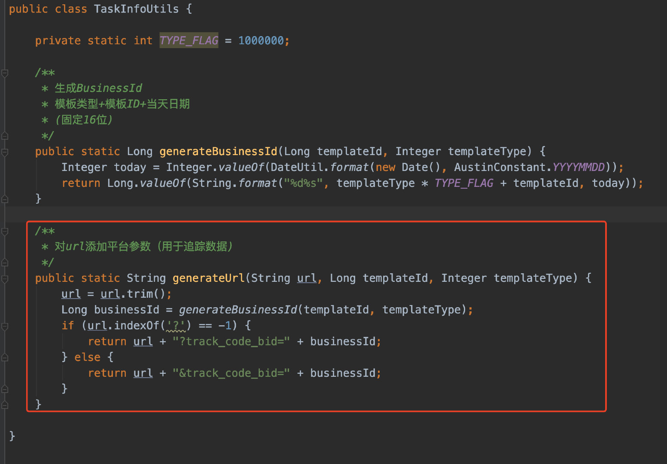Fold the generateBusinessId method via its declaration-line gutter marker
The height and width of the screenshot is (464, 667).
(x=5, y=152)
